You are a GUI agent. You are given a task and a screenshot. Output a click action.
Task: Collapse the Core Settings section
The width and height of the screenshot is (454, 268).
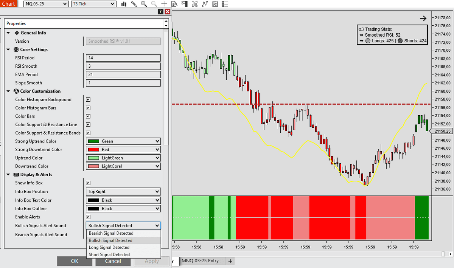[8, 50]
